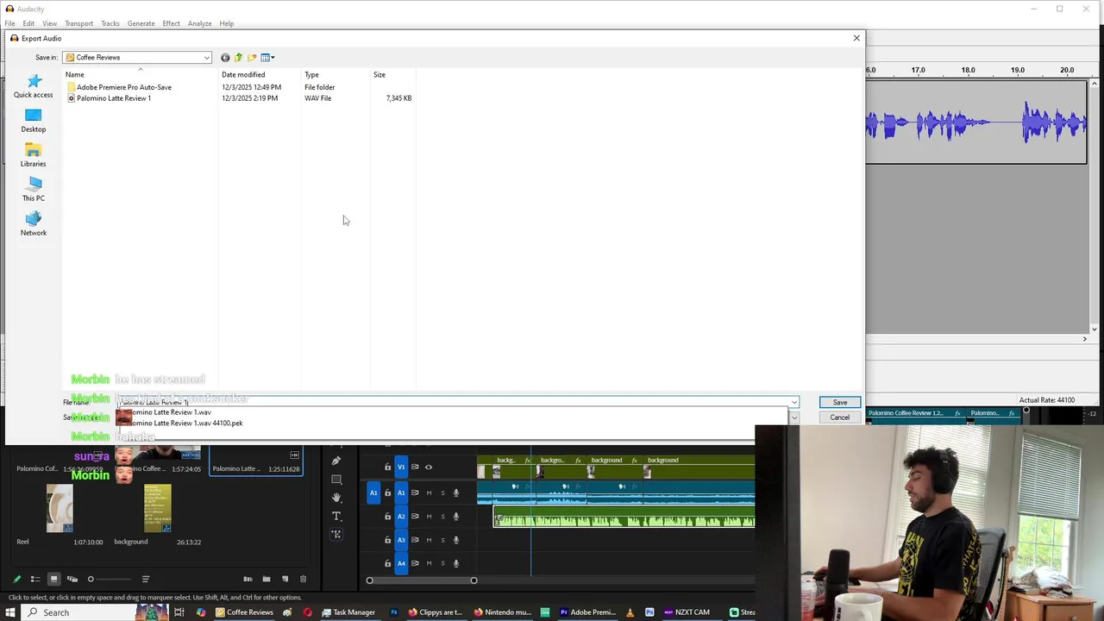Adjust Premiere project panel thumbnail zoom slider

pos(91,579)
